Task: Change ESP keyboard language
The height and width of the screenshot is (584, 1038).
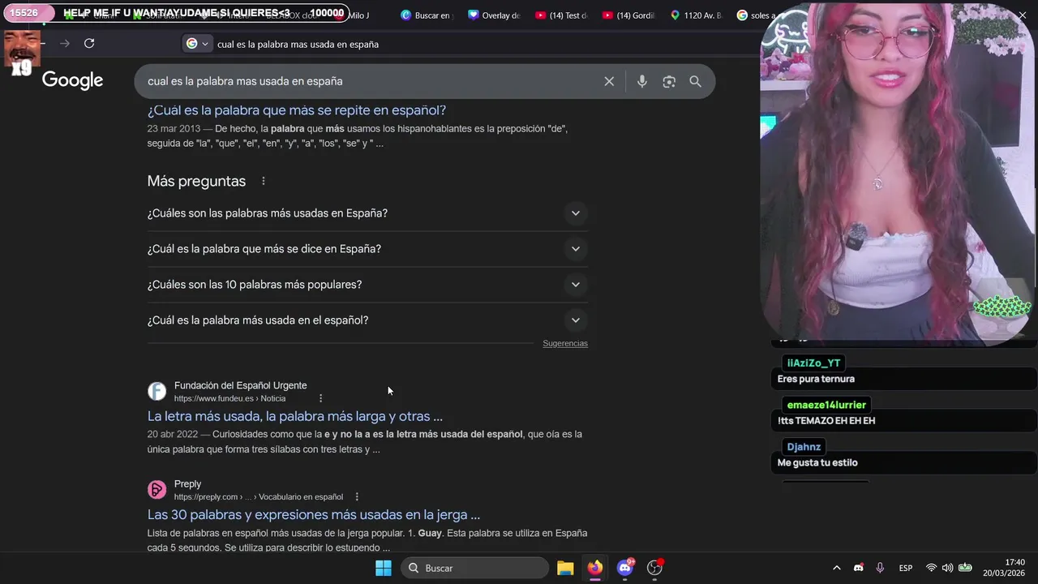Action: [x=906, y=568]
